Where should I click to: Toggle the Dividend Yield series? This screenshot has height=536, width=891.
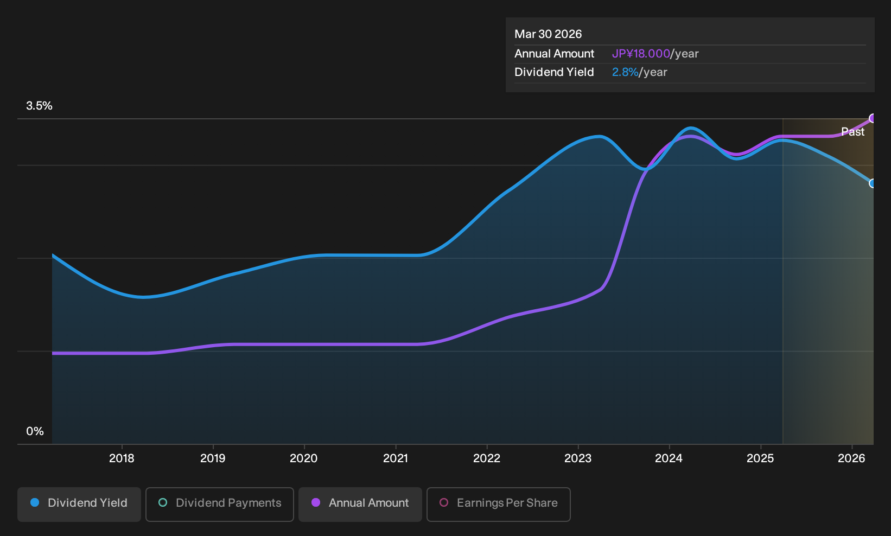[x=79, y=504]
